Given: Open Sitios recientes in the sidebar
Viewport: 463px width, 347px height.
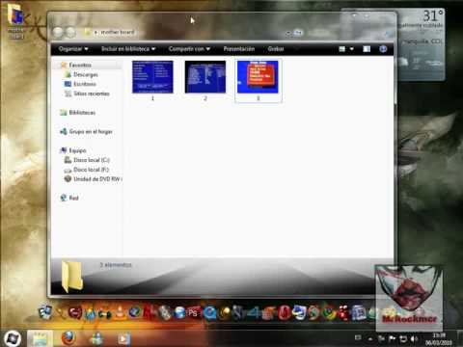Looking at the screenshot, I should [x=92, y=93].
